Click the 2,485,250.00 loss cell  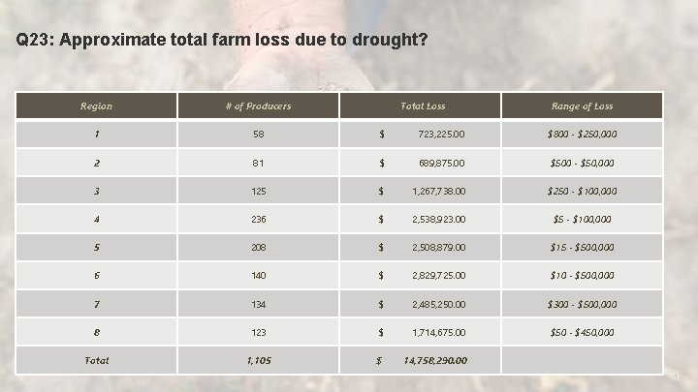pyautogui.click(x=438, y=304)
